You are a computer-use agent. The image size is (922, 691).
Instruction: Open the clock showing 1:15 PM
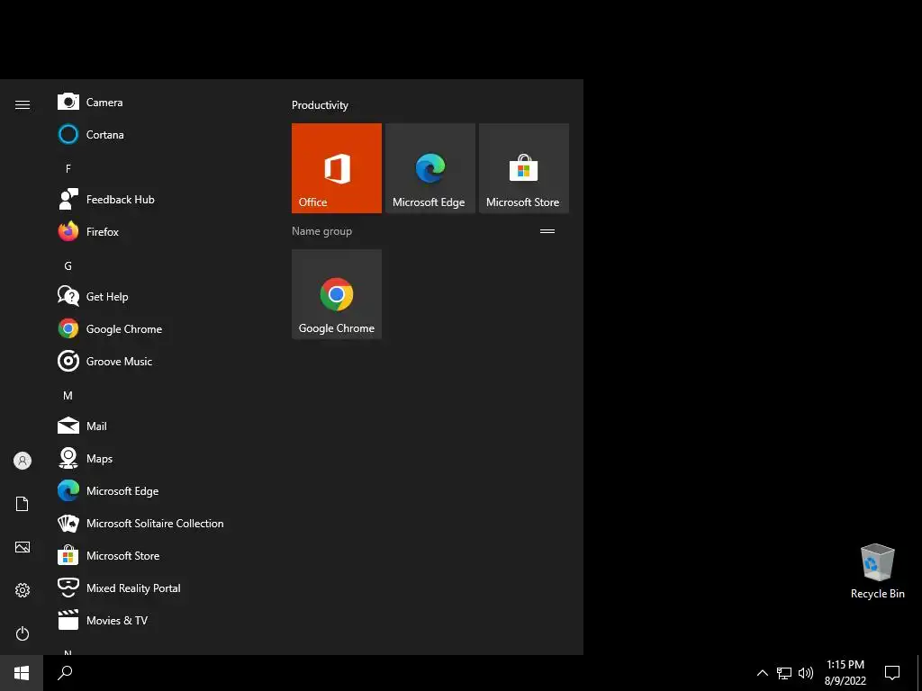coord(845,673)
